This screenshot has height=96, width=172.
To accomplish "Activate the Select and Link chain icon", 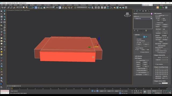I will pos(8,7).
